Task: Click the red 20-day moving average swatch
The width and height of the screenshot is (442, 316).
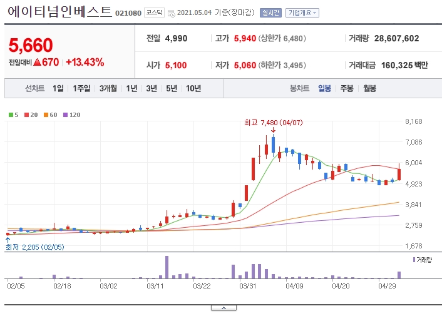Action: [x=26, y=115]
